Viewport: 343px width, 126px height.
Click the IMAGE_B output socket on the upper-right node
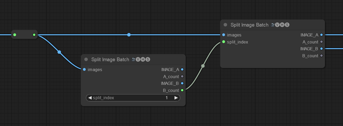pyautogui.click(x=321, y=48)
